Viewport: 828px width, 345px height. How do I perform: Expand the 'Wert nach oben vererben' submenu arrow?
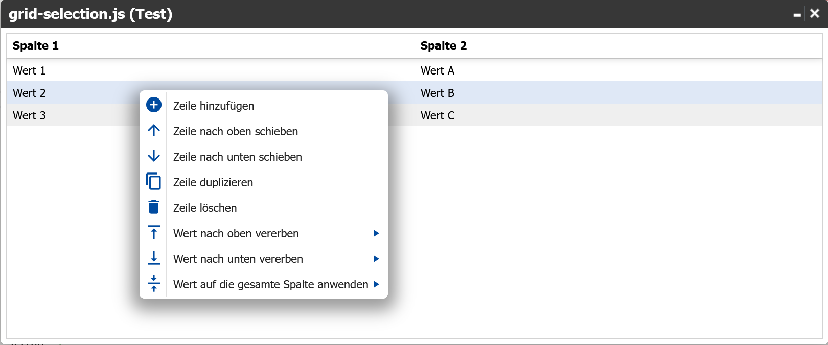pos(376,233)
